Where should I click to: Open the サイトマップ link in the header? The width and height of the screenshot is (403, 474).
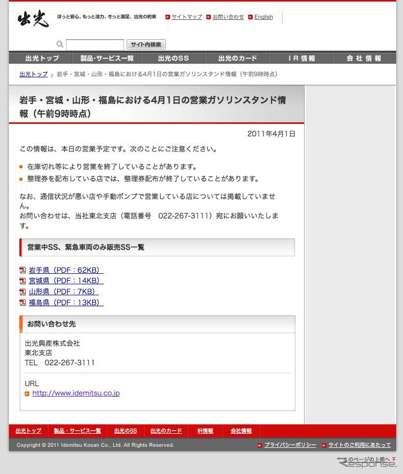(x=186, y=17)
